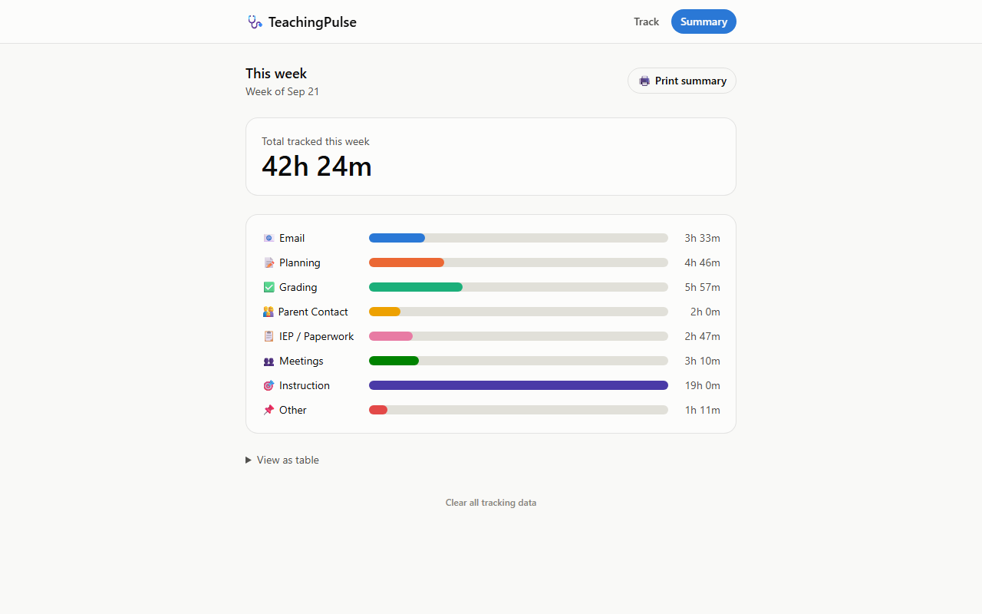Viewport: 982px width, 614px height.
Task: Click the Instruction duration 19h 0m
Action: click(703, 385)
